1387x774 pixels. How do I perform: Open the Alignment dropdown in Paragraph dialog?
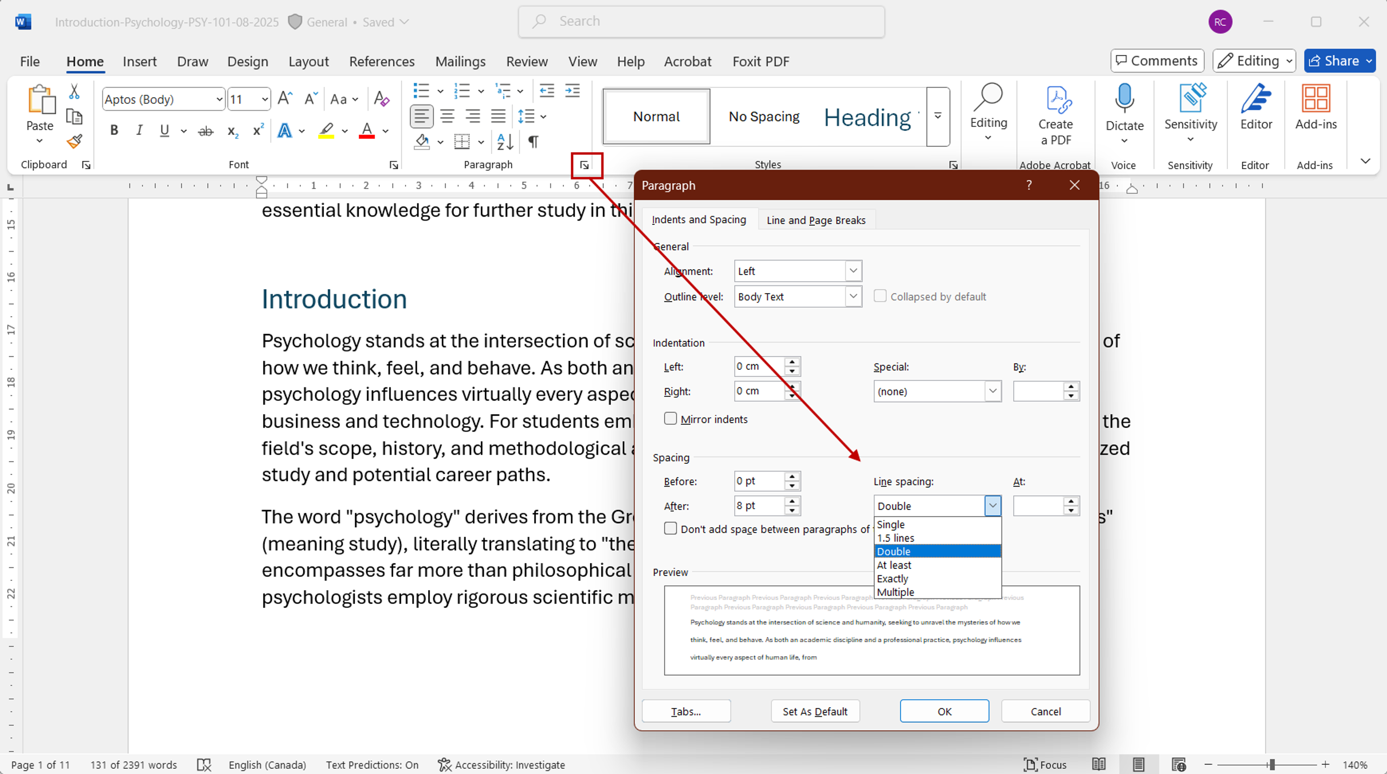(x=853, y=271)
